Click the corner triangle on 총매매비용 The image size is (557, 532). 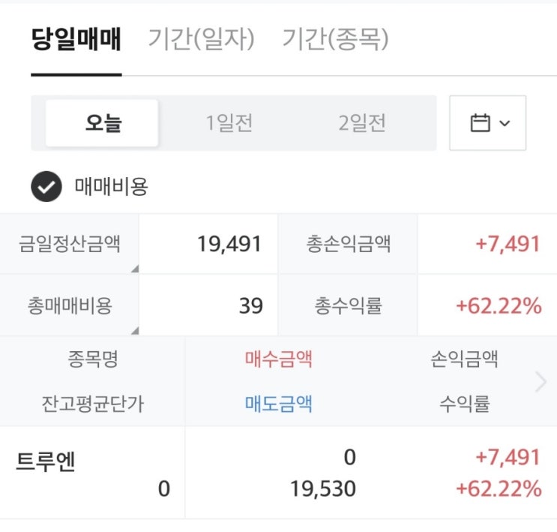point(134,329)
